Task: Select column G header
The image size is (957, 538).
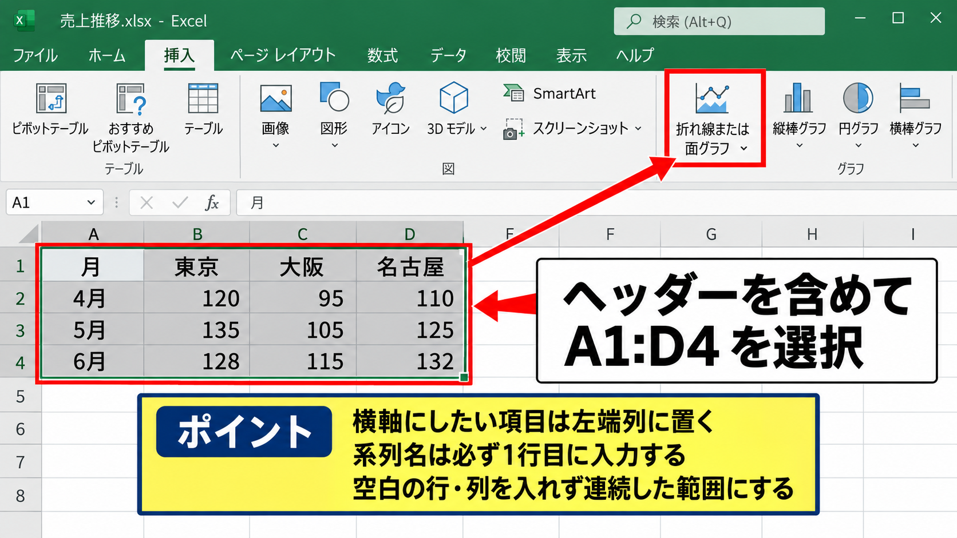Action: pyautogui.click(x=711, y=234)
